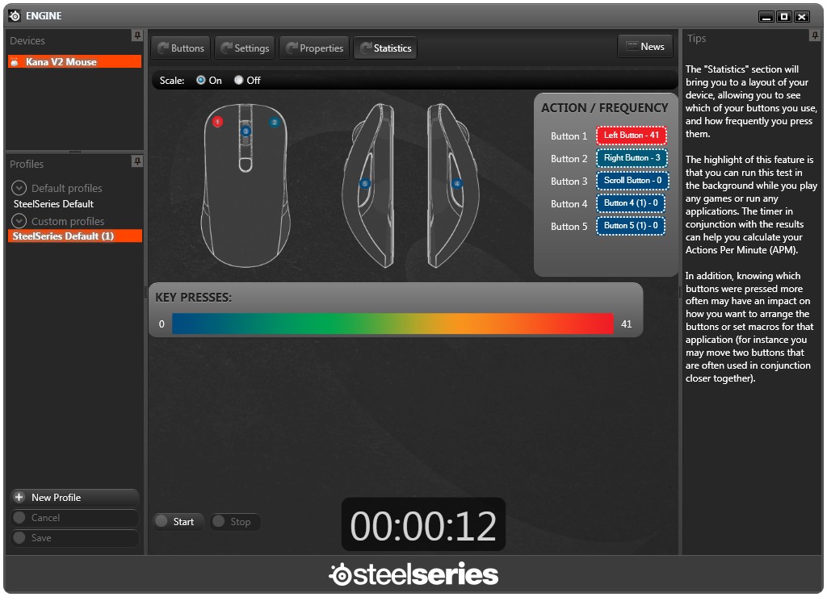Click side button 5 marker on left mouse view
Screen dimensions: 827x597
coord(364,184)
